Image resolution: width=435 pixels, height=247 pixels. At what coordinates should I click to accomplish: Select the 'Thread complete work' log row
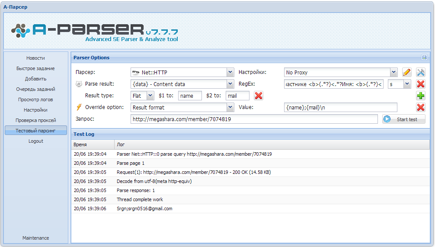(250, 199)
